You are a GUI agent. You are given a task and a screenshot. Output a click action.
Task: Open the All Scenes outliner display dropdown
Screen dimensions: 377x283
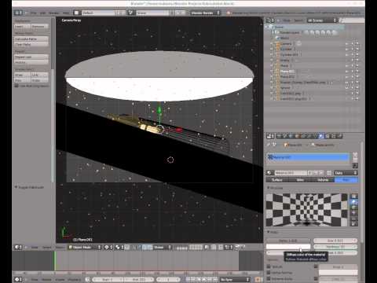tap(322, 20)
